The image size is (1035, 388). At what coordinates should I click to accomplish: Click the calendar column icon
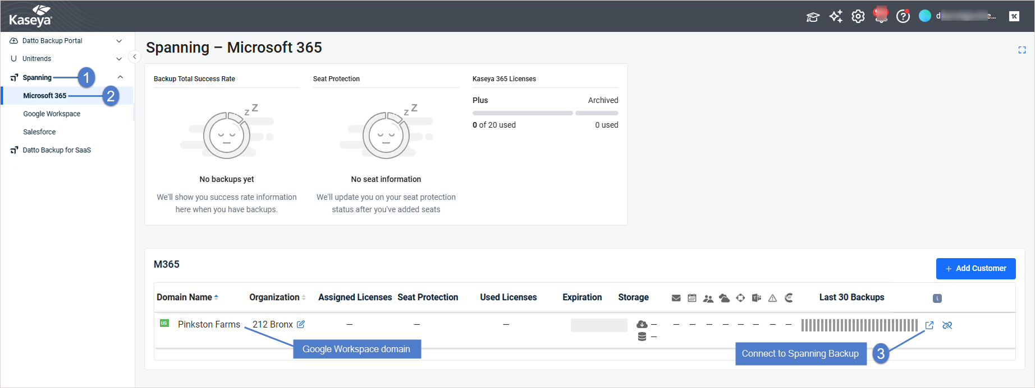[692, 298]
